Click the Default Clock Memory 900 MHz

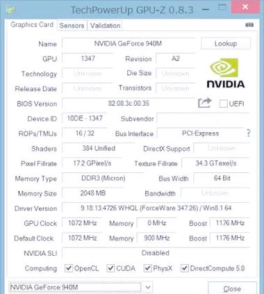(x=157, y=238)
